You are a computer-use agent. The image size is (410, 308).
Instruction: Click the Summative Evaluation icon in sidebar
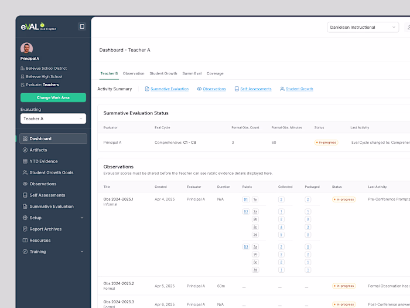point(25,207)
